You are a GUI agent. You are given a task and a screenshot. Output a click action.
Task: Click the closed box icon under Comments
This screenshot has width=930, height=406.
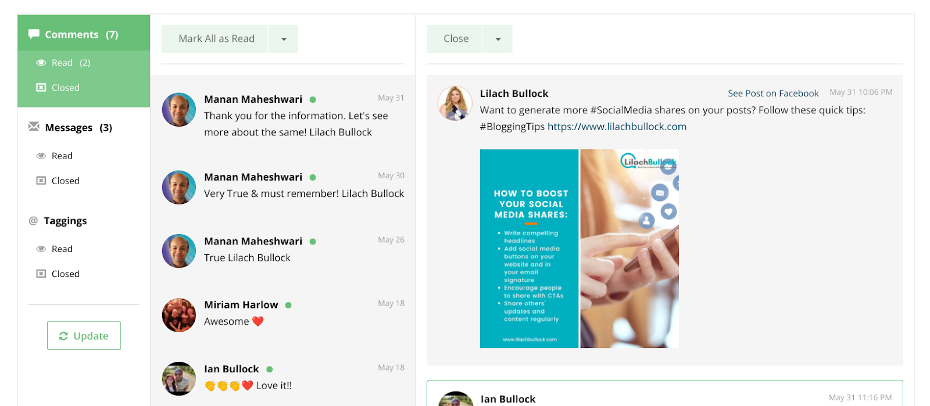pos(41,88)
